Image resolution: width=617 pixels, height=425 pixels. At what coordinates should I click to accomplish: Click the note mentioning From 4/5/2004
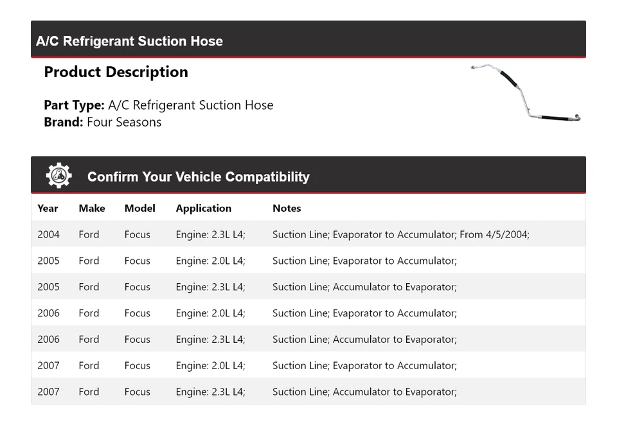coord(400,234)
